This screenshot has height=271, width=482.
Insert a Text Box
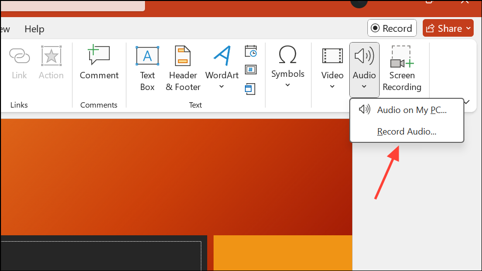pos(147,68)
